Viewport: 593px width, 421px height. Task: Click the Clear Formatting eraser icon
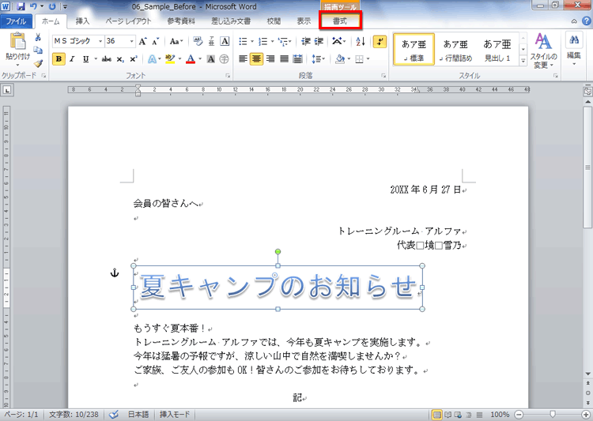pyautogui.click(x=198, y=41)
